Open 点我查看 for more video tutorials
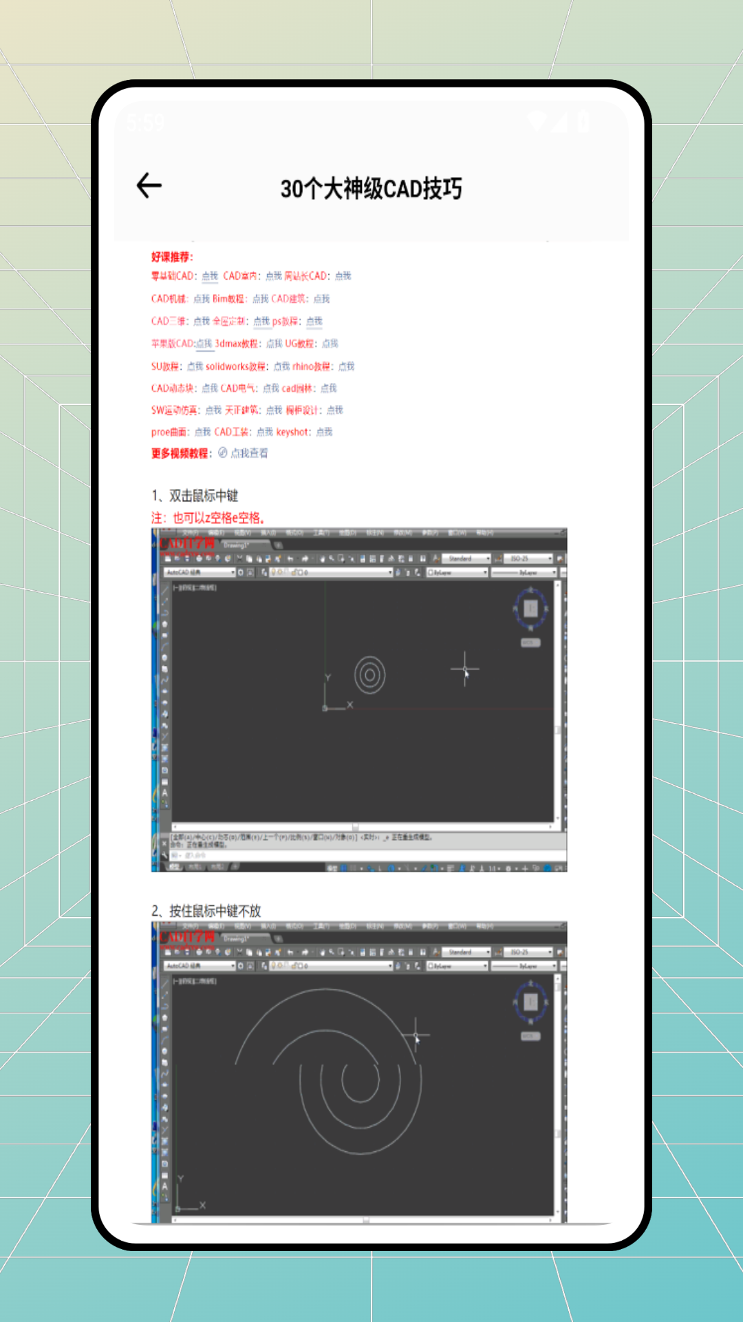 click(x=249, y=453)
